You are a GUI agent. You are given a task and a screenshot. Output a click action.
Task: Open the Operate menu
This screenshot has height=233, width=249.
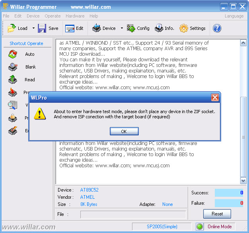point(53,16)
